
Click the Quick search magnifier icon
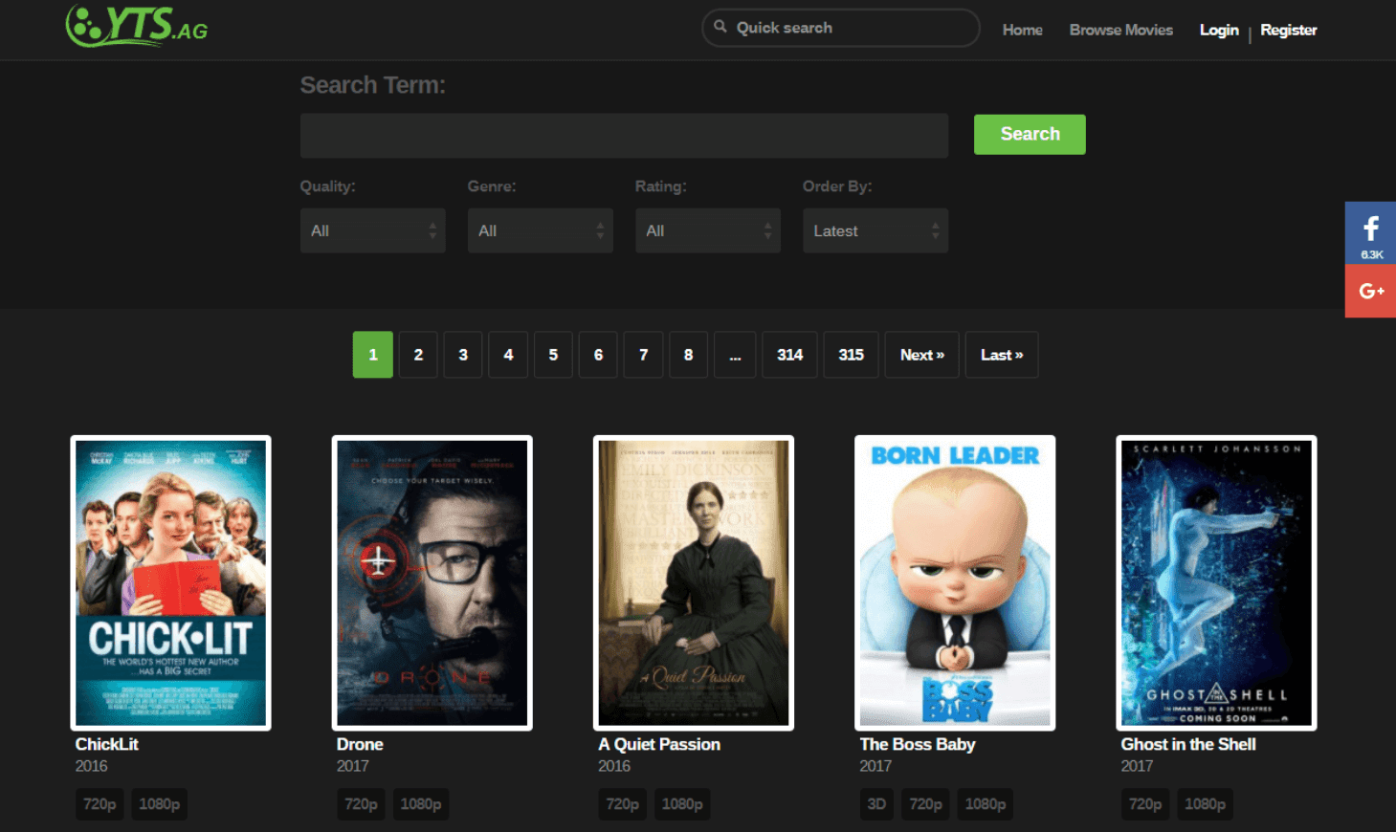point(720,27)
